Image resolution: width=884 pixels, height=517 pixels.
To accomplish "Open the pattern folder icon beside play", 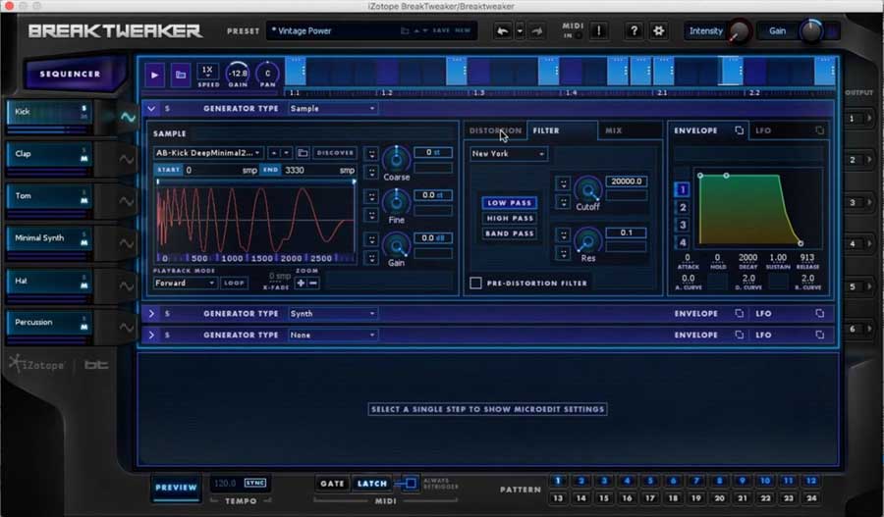I will pyautogui.click(x=181, y=75).
